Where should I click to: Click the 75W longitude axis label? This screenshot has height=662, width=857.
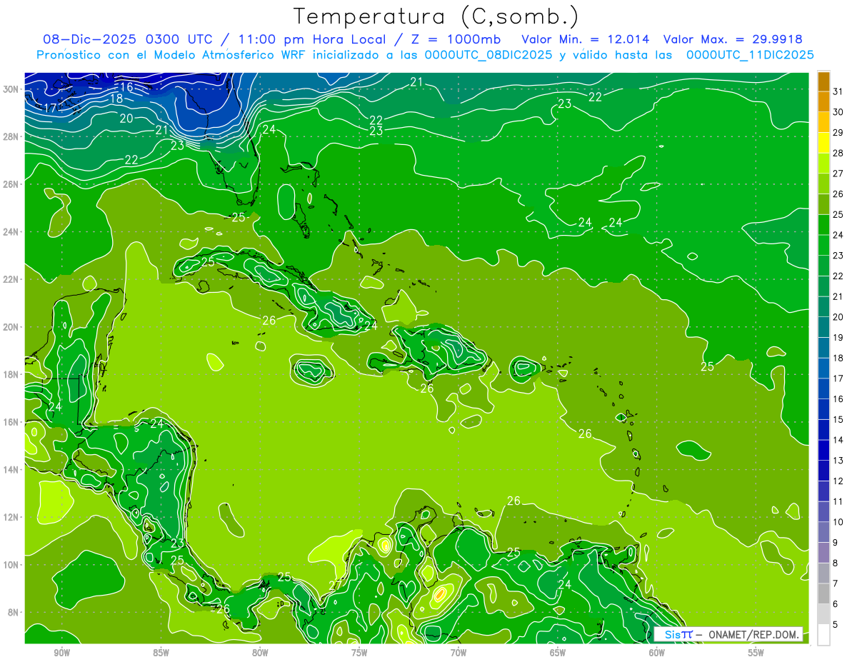(x=359, y=653)
